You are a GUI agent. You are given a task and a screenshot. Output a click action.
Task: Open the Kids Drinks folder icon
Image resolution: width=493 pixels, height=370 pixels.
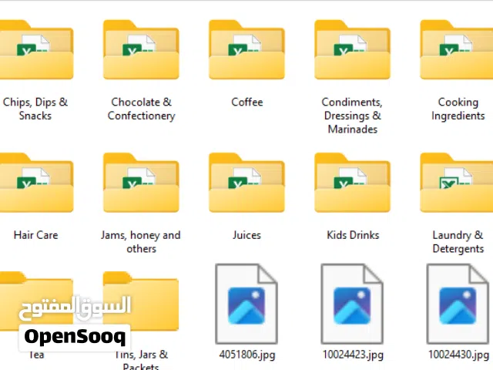tap(352, 183)
